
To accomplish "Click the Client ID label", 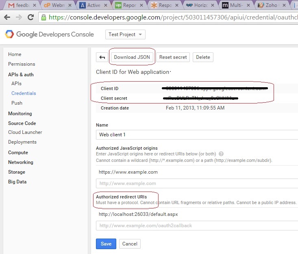I will (110, 88).
